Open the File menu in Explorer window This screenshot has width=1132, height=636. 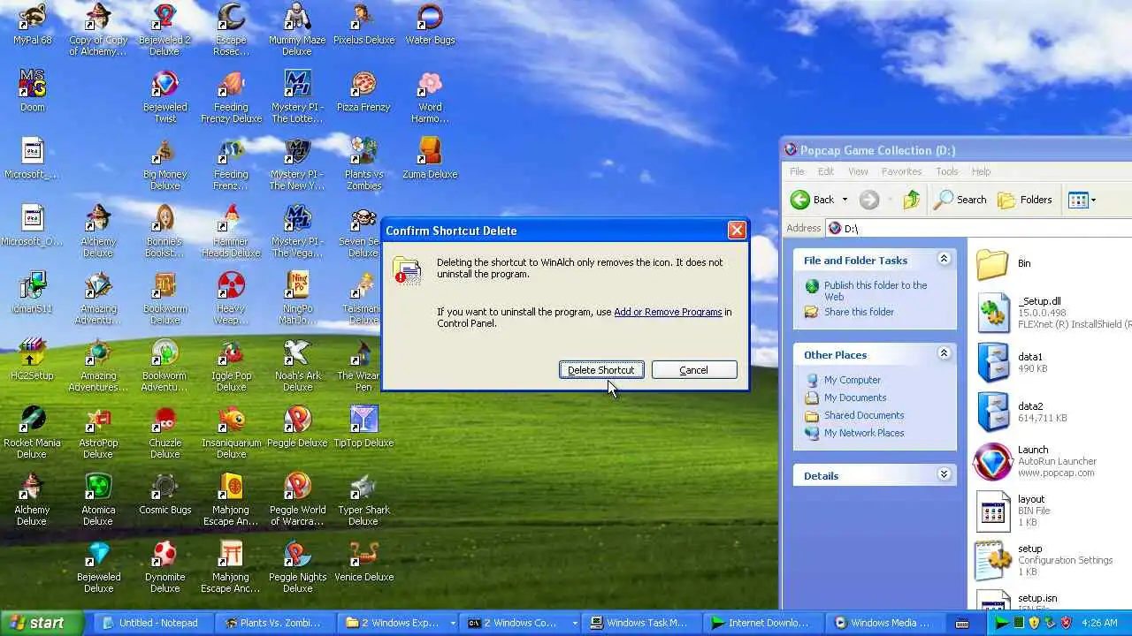coord(797,171)
